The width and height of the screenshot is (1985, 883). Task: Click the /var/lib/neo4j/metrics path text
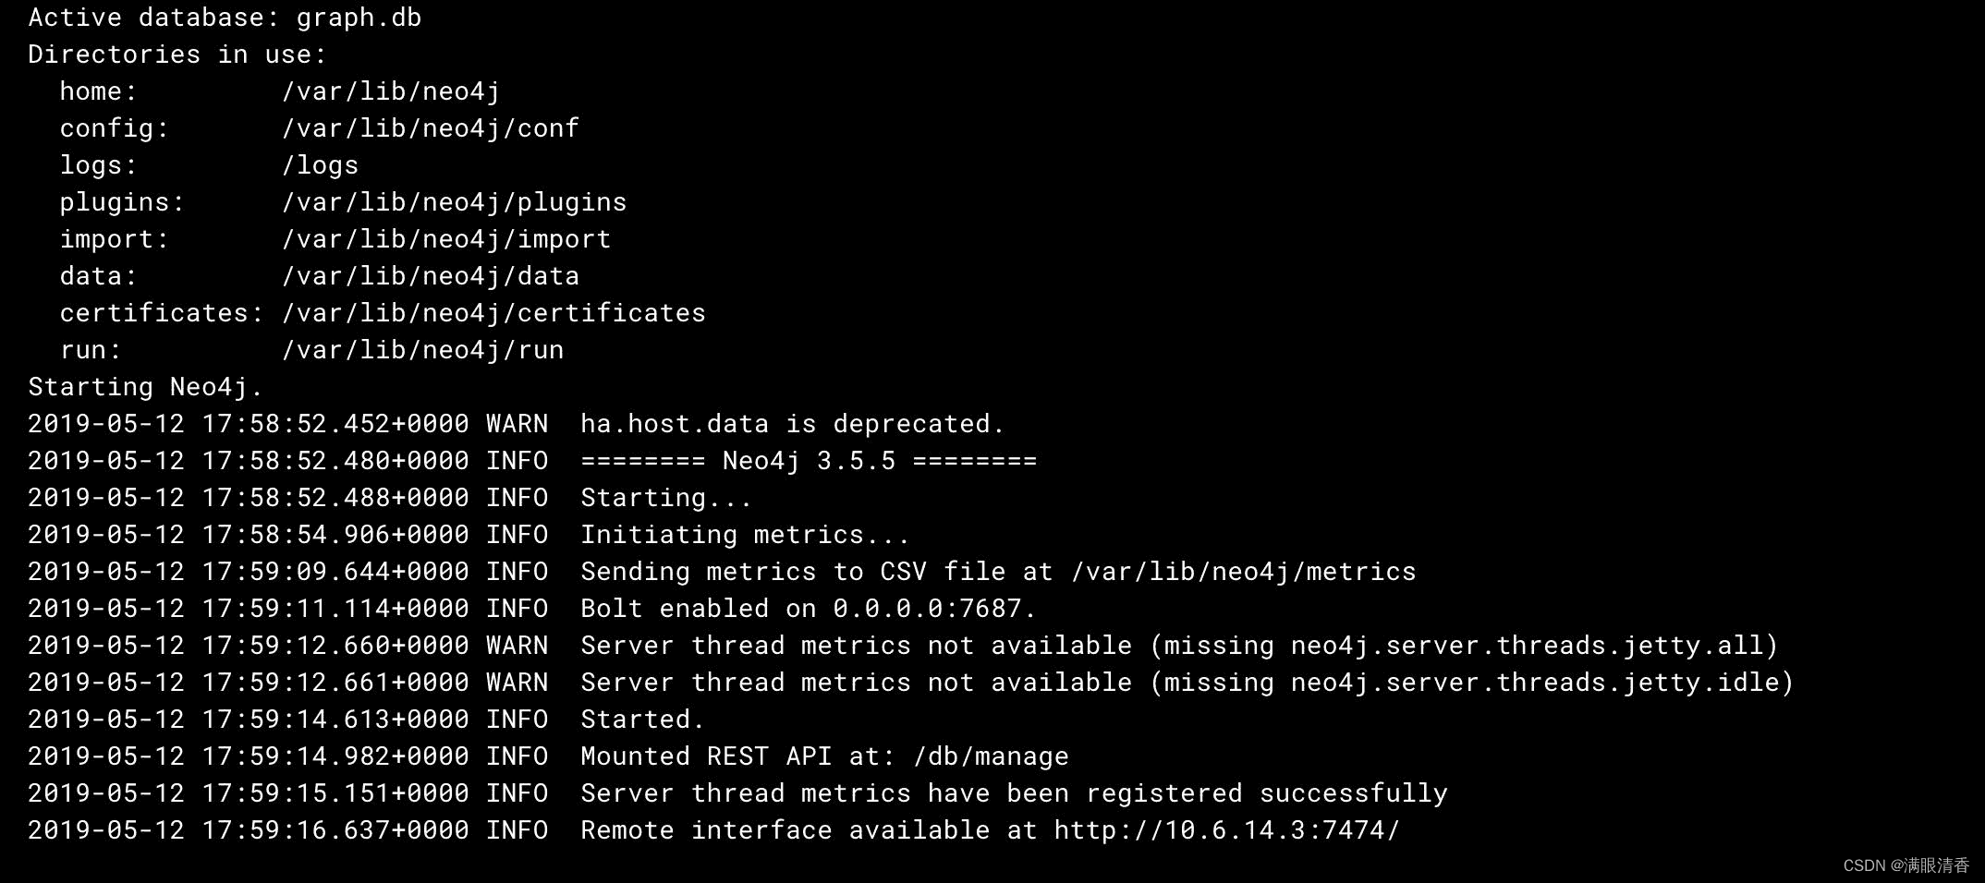tap(1244, 572)
